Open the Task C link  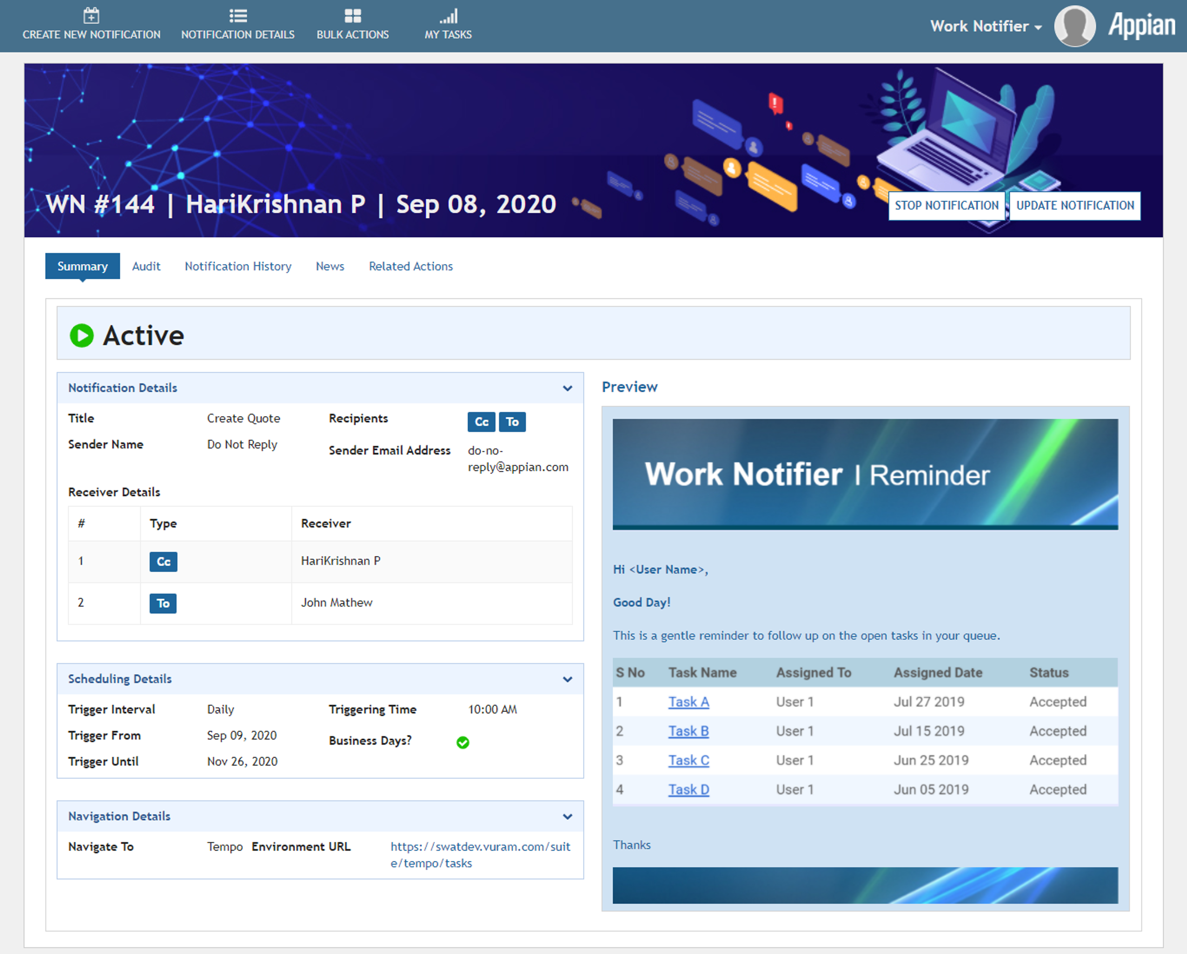(689, 760)
